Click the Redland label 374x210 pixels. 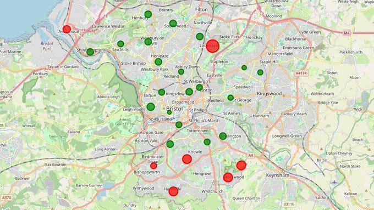click(171, 76)
